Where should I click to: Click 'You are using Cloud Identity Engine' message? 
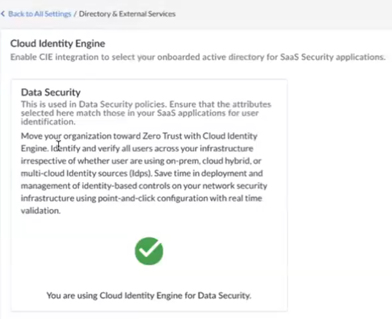coord(149,295)
